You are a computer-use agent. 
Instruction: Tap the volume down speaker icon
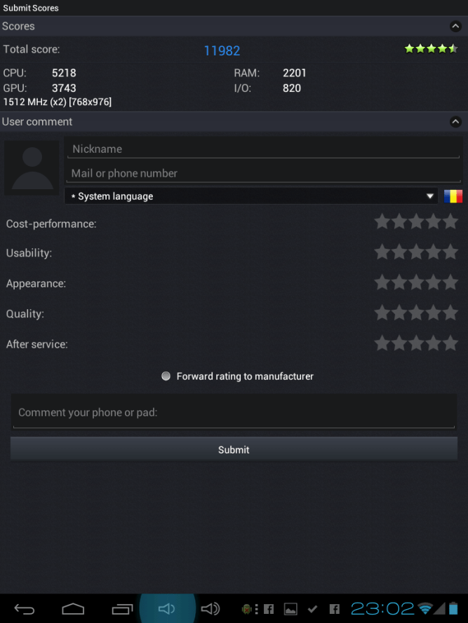pos(167,609)
